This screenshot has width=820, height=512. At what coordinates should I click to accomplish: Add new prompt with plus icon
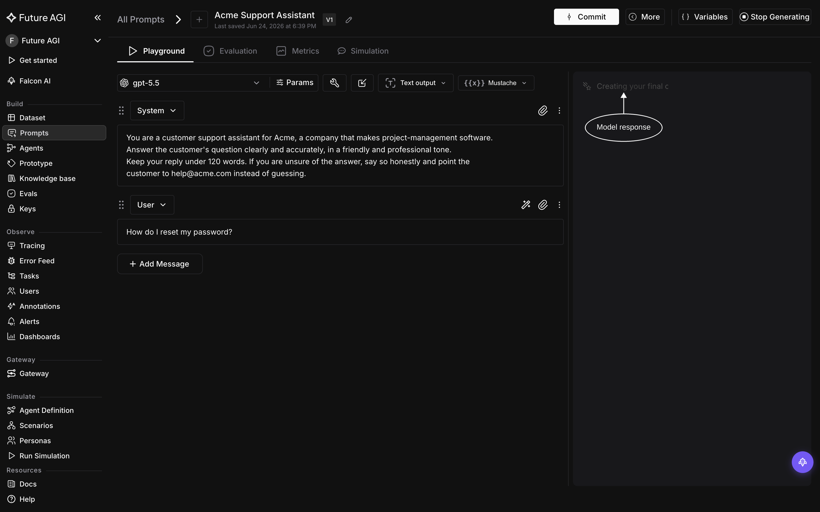199,20
